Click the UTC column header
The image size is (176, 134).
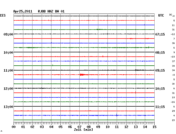[161, 15]
